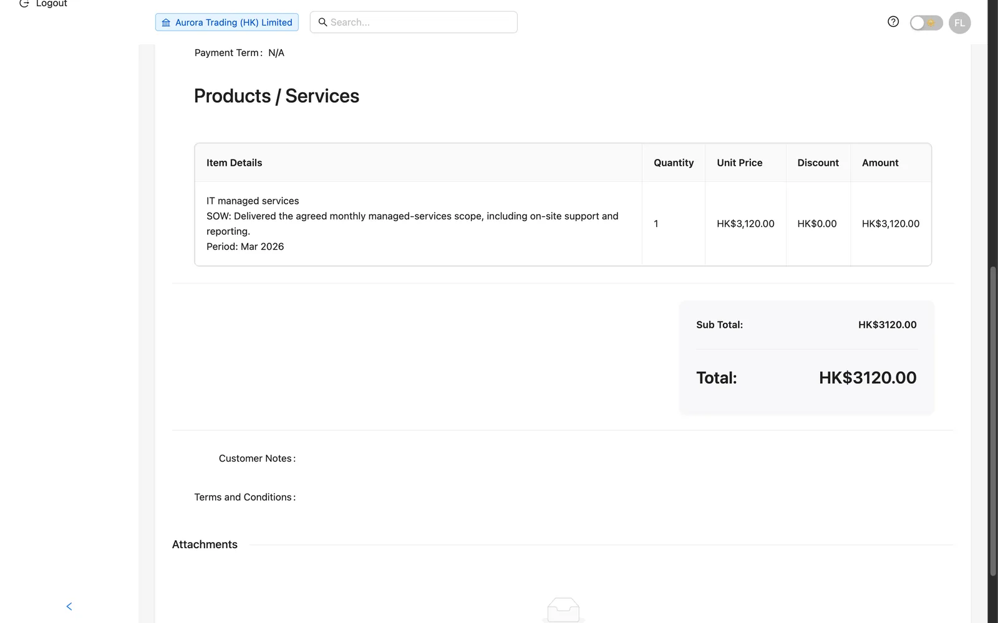
Task: Click the 'Period: Mar 2026' line
Action: pyautogui.click(x=245, y=247)
